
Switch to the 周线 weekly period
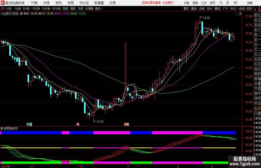click(73, 9)
